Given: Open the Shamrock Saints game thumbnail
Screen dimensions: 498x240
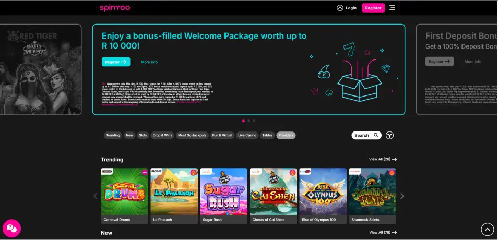Looking at the screenshot, I should 372,196.
